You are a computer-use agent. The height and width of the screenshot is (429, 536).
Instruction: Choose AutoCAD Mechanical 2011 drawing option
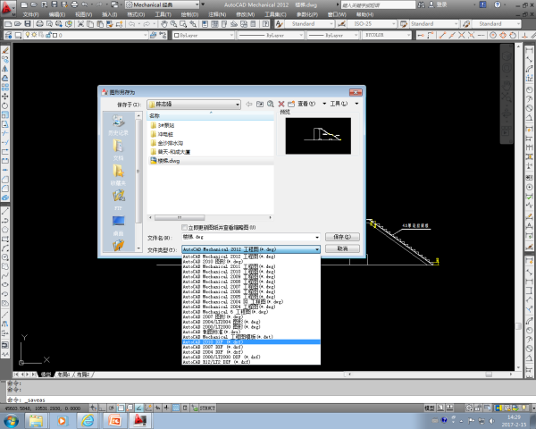click(x=251, y=266)
